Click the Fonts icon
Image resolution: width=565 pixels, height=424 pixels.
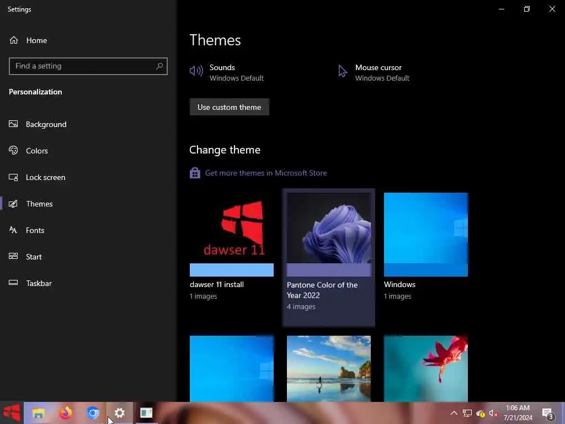tap(13, 230)
